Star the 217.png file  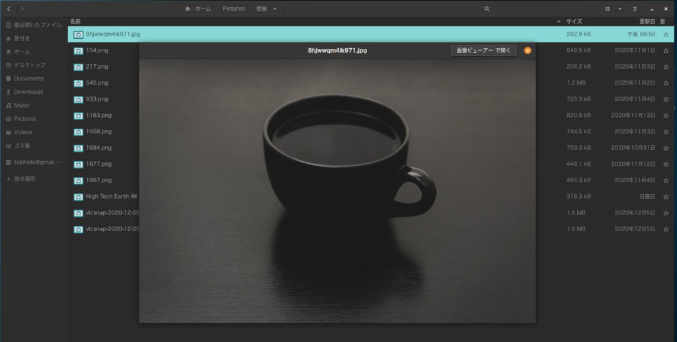pos(666,67)
